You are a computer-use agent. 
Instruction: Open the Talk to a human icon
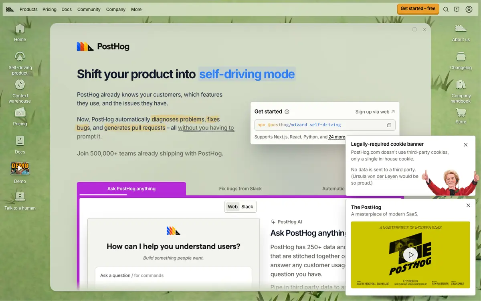[x=20, y=201]
